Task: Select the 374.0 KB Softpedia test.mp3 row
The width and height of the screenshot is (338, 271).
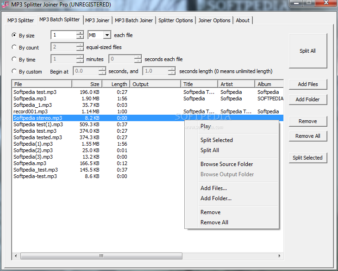Action: 98,131
